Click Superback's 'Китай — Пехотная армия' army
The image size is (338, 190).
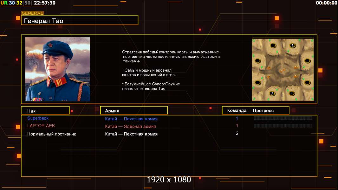131,119
